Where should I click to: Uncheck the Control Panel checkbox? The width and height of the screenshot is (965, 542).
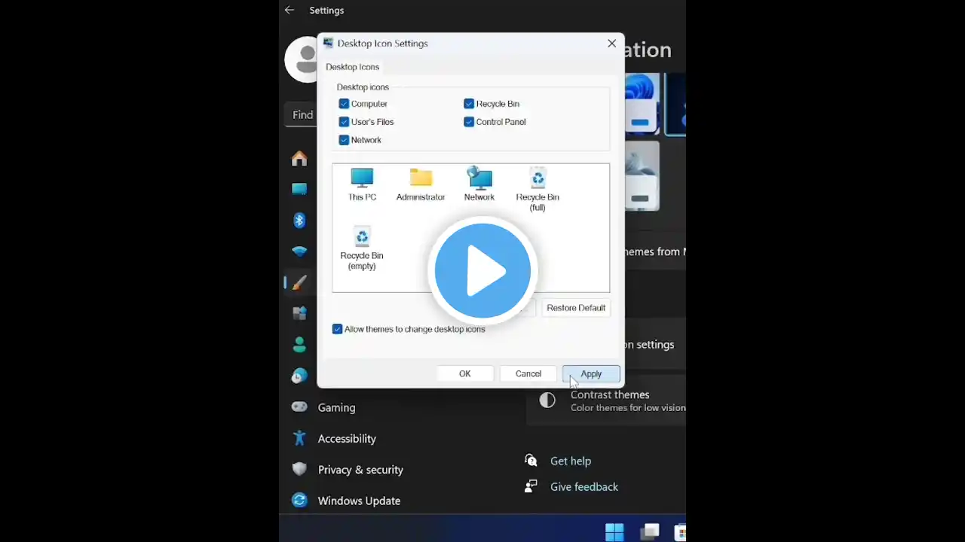(x=469, y=122)
